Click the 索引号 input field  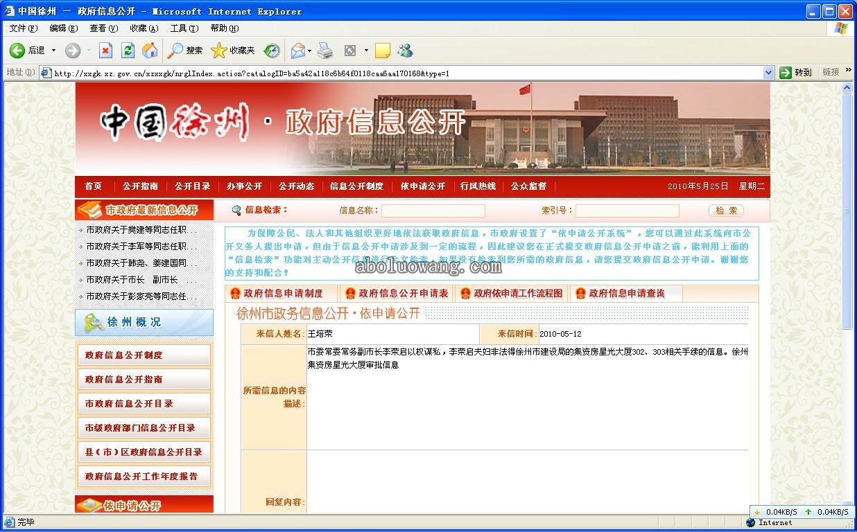pos(627,211)
